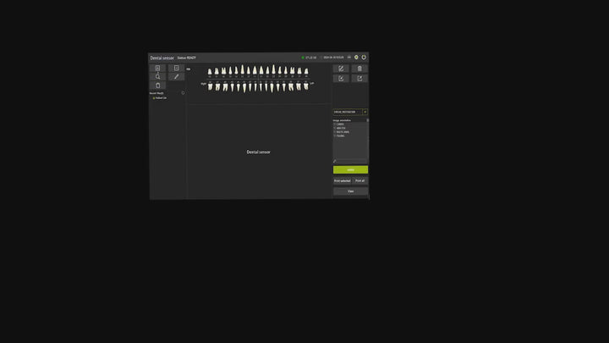Click the trash can delete icon
This screenshot has width=609, height=343.
pos(359,69)
